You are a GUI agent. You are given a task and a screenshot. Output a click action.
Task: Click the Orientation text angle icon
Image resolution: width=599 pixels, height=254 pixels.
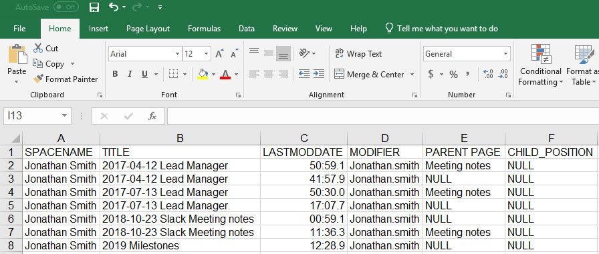(x=304, y=53)
